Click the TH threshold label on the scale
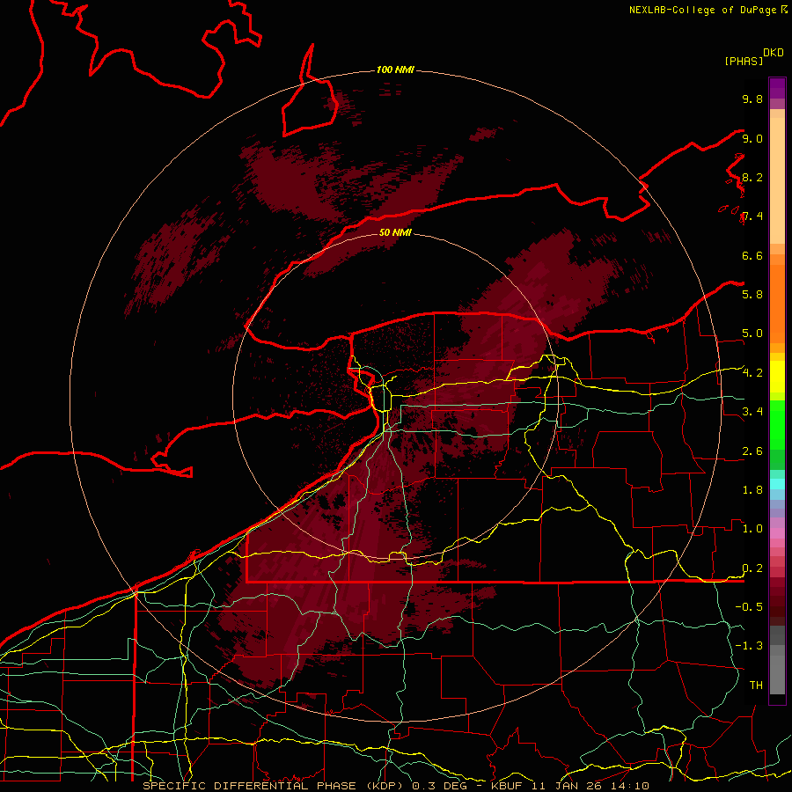Viewport: 792px width, 792px height. 756,685
